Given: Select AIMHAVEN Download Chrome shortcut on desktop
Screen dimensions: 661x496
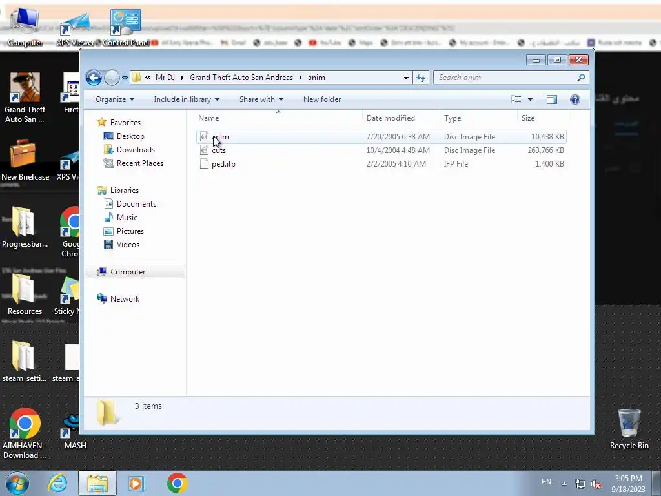Looking at the screenshot, I should (x=25, y=433).
